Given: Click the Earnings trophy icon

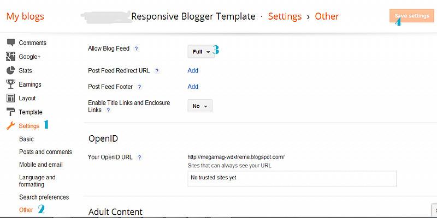Looking at the screenshot, I should coord(10,84).
